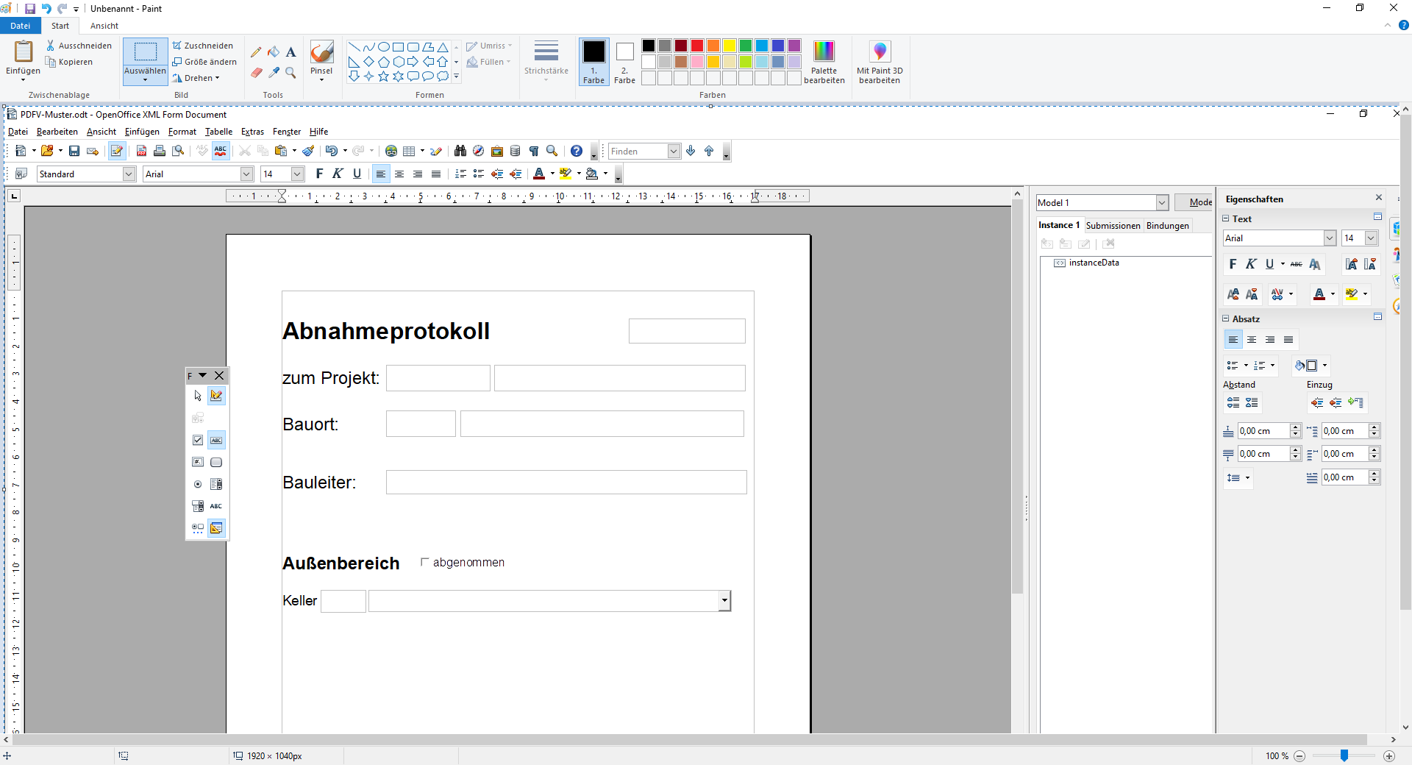The height and width of the screenshot is (765, 1412).
Task: Toggle AutoSpellcheck icon
Action: tap(221, 151)
